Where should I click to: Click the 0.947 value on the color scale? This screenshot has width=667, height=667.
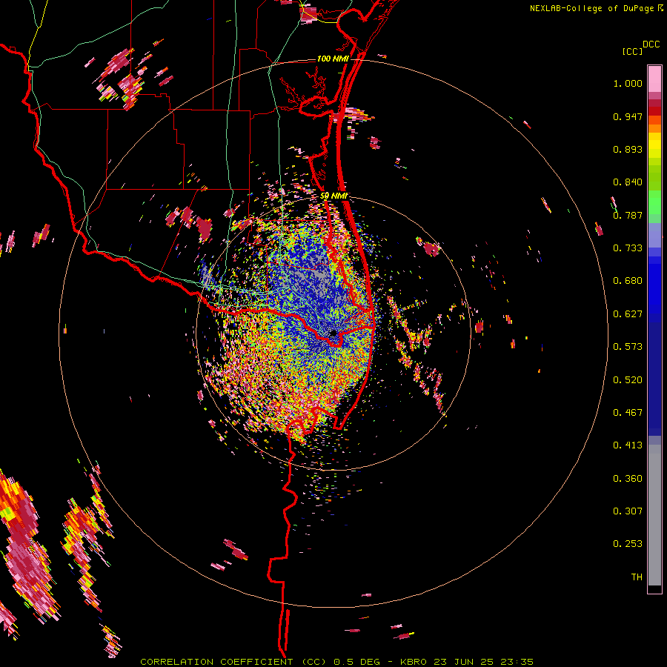pos(628,116)
